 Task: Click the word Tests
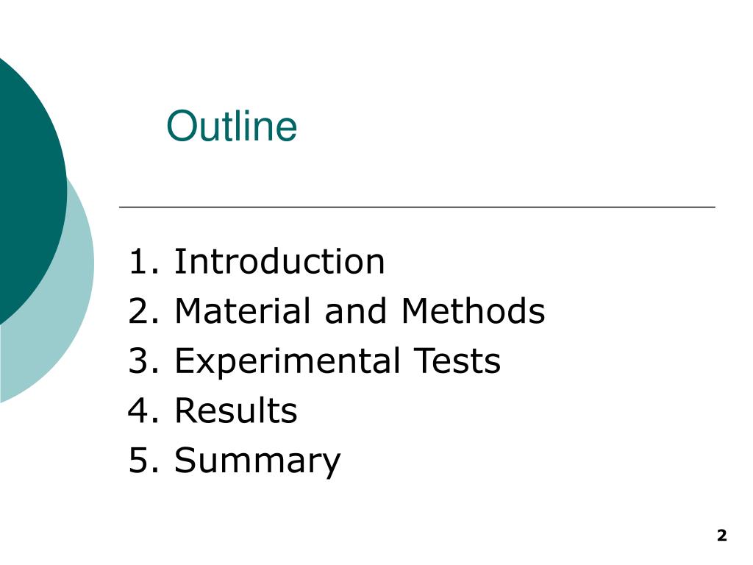click(x=457, y=360)
